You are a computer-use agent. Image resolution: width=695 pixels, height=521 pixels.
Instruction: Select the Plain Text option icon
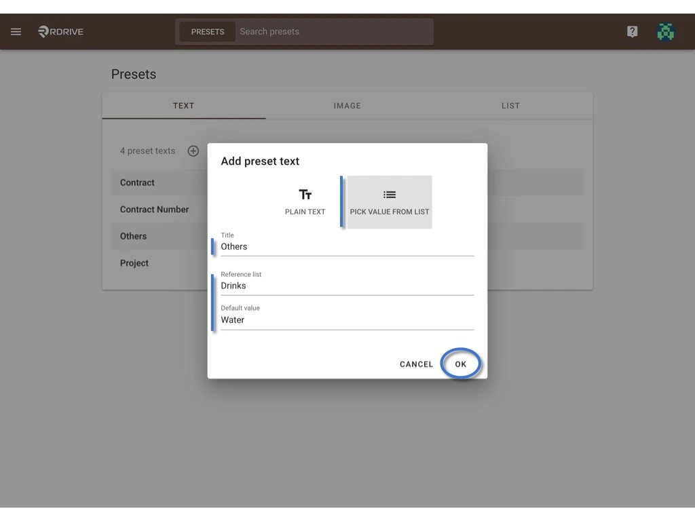click(305, 194)
